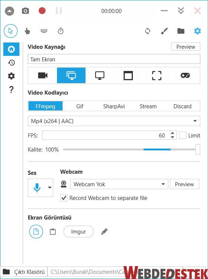The image size is (208, 279).
Task: Open the help question mark tab
Action: pos(11,89)
